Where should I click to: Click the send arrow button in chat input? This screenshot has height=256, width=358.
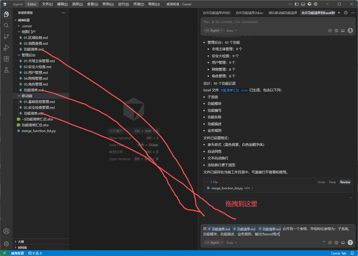350,242
